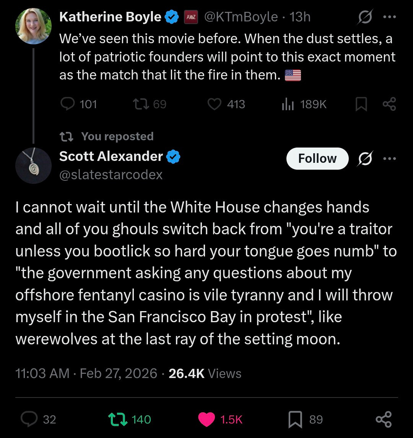Open Scott Alexander's spiral pendant avatar

point(33,165)
